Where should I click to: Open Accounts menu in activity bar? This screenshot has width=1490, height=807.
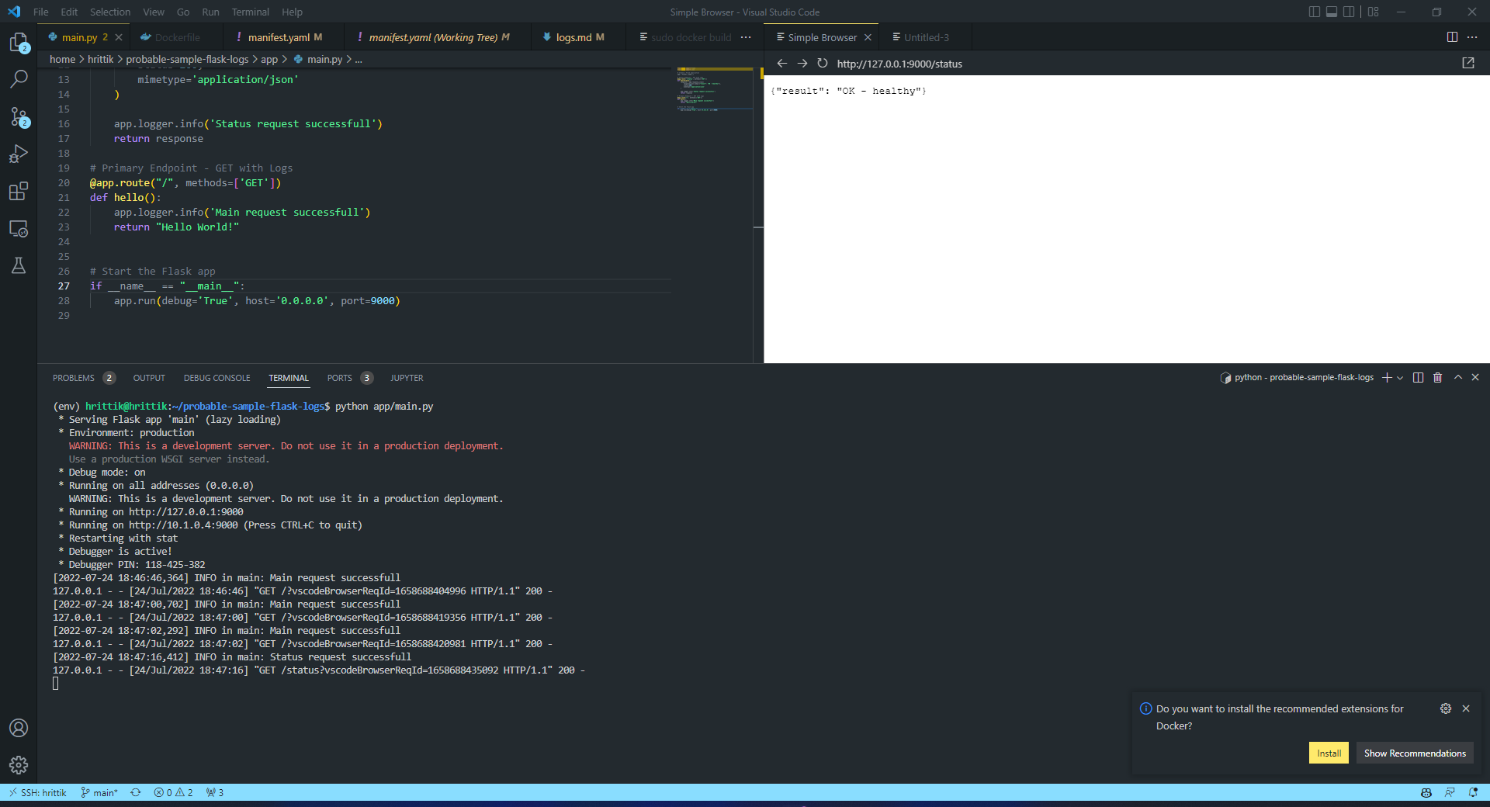point(19,728)
